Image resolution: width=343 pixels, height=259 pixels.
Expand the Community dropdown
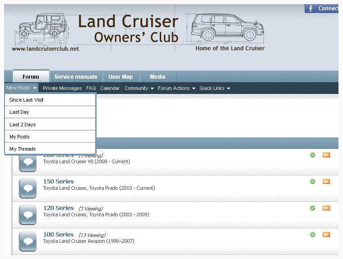click(x=139, y=88)
